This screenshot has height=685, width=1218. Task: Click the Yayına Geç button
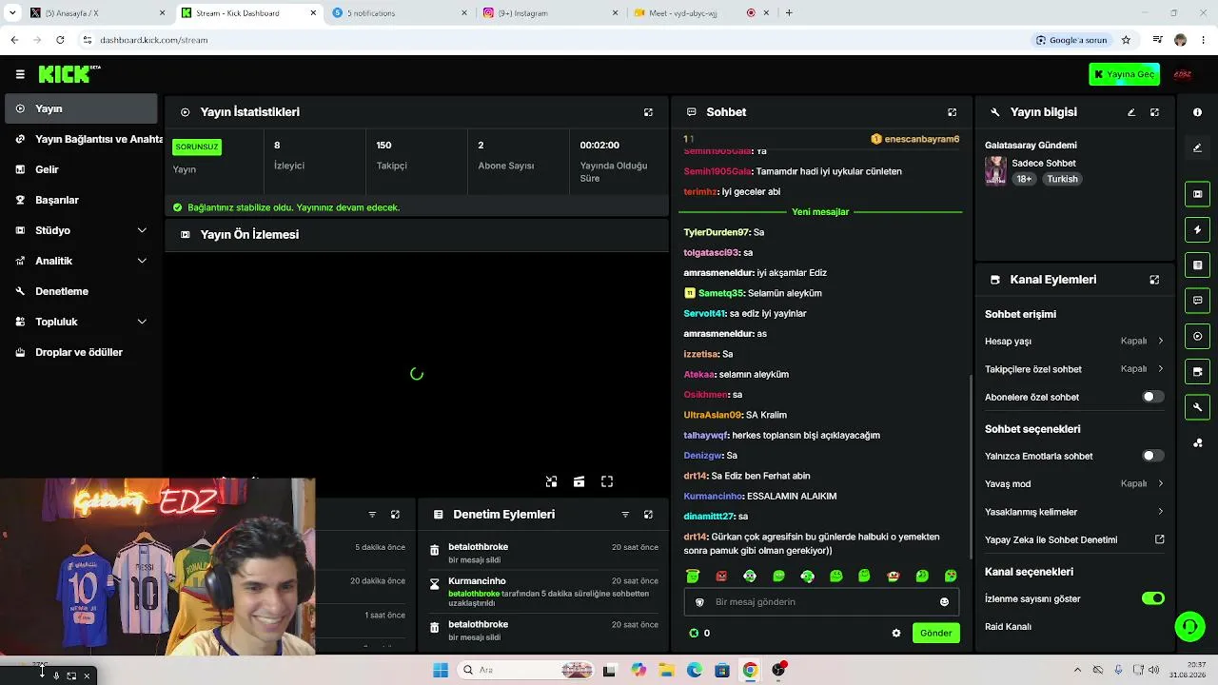[1124, 74]
